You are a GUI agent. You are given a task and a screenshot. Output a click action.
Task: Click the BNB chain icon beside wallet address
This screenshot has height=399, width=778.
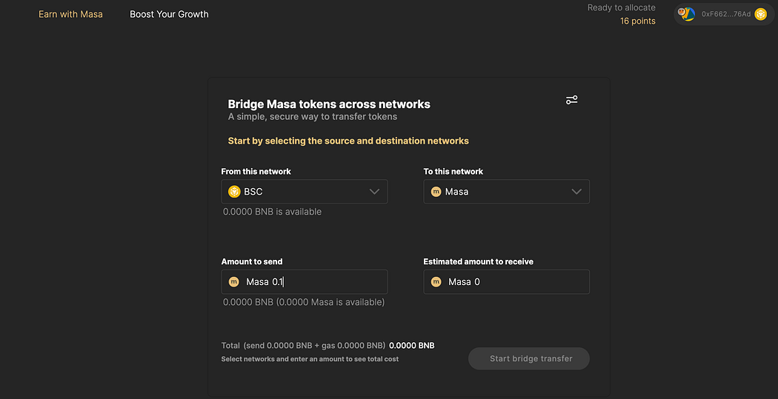point(760,14)
